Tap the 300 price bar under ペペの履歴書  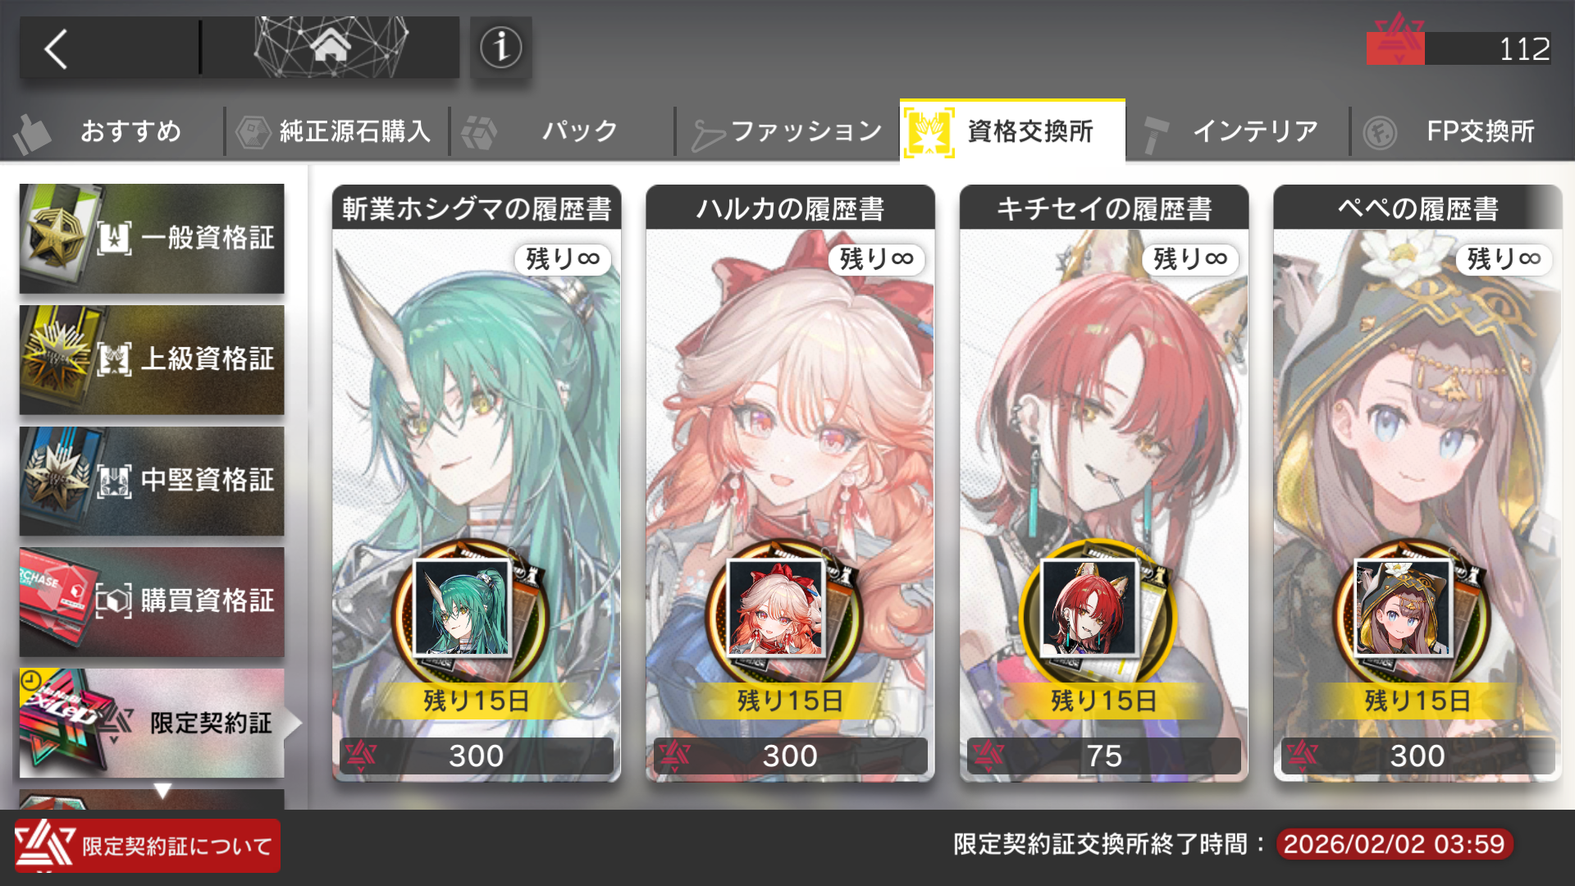coord(1417,756)
